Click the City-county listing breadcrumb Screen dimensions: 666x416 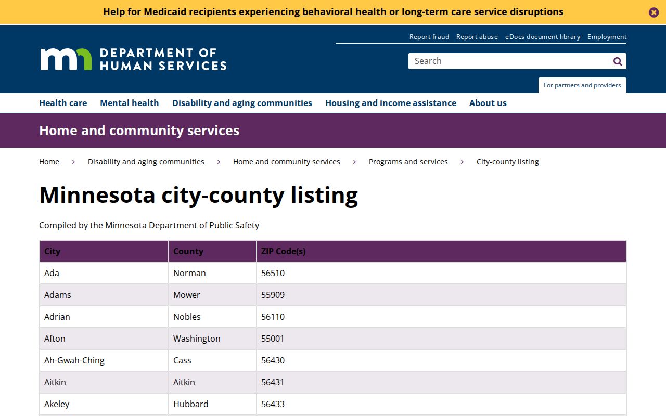[x=508, y=162]
